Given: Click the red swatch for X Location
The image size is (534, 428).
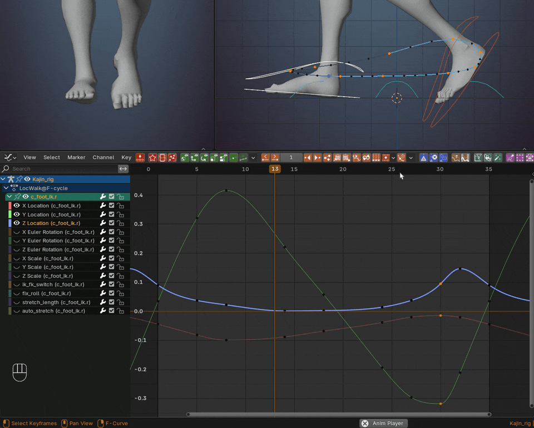Looking at the screenshot, I should tap(10, 206).
